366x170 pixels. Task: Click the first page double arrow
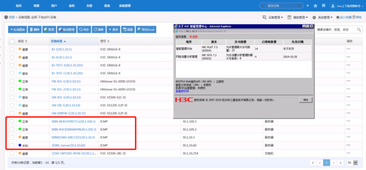(313, 162)
